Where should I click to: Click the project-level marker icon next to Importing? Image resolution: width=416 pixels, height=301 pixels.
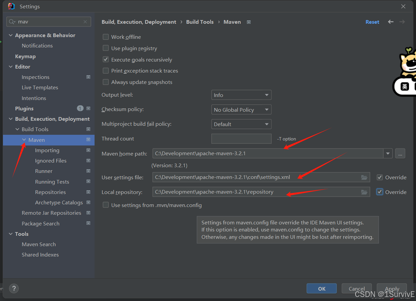[x=88, y=150]
